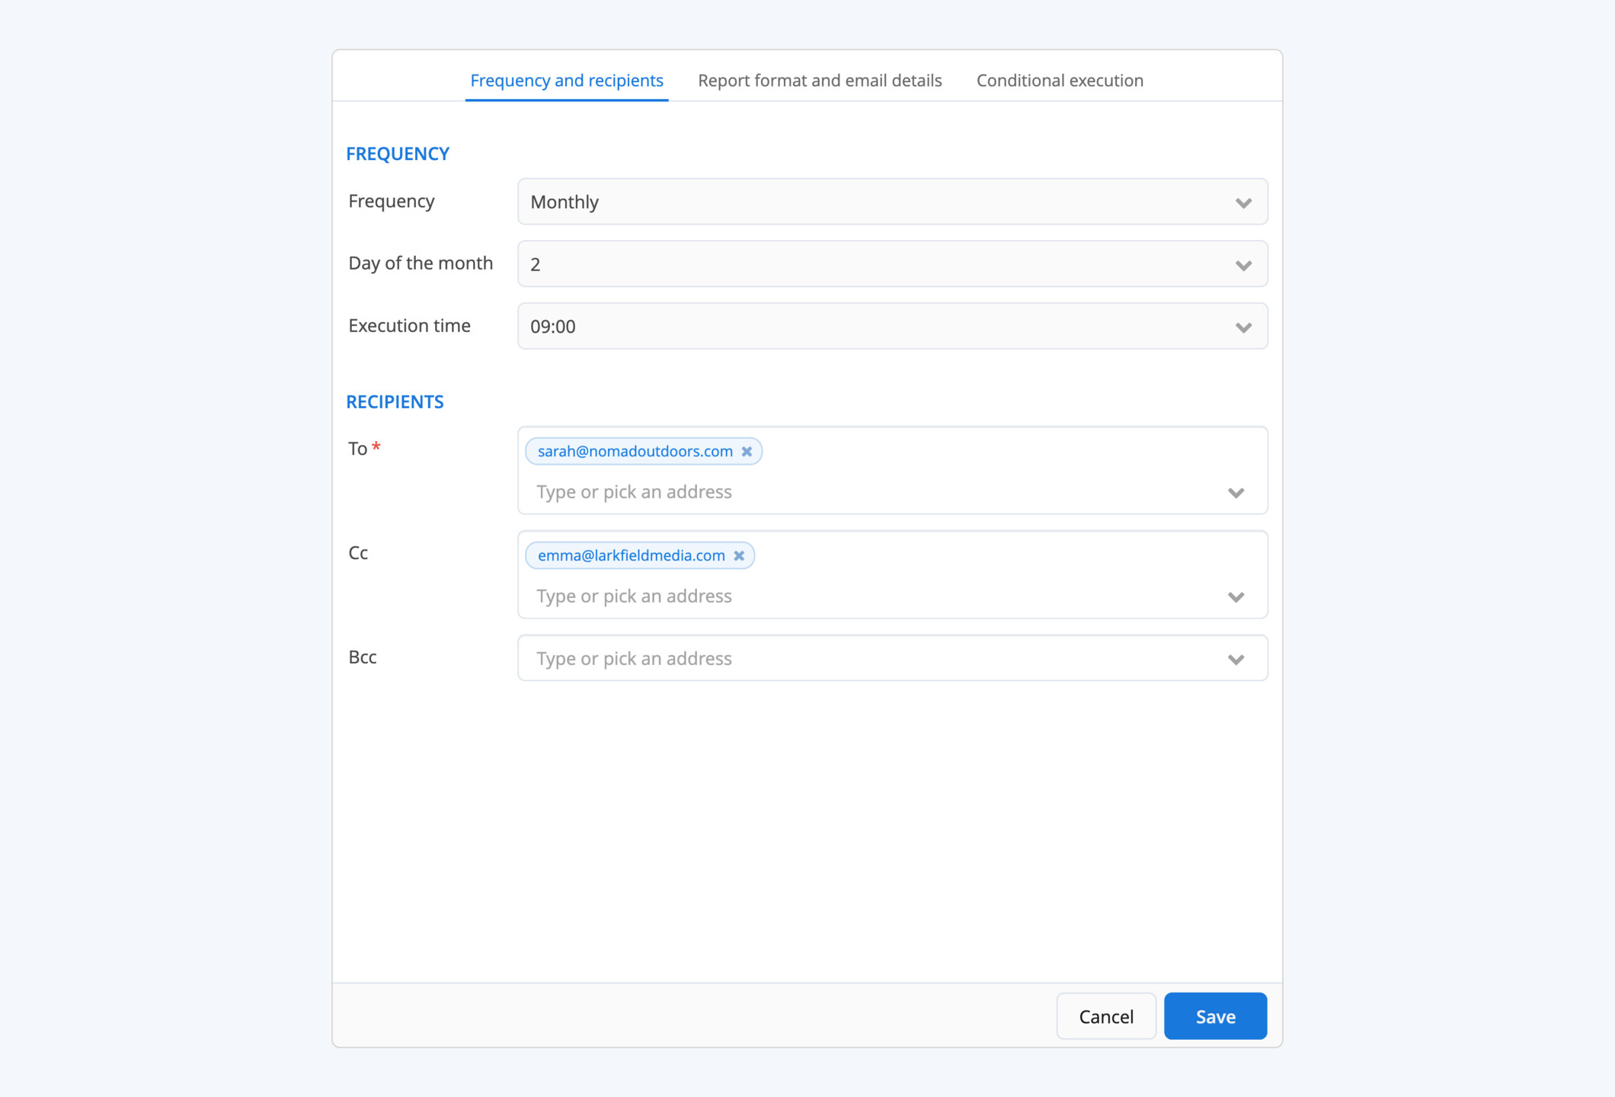
Task: Click the Save button
Action: pyautogui.click(x=1215, y=1016)
